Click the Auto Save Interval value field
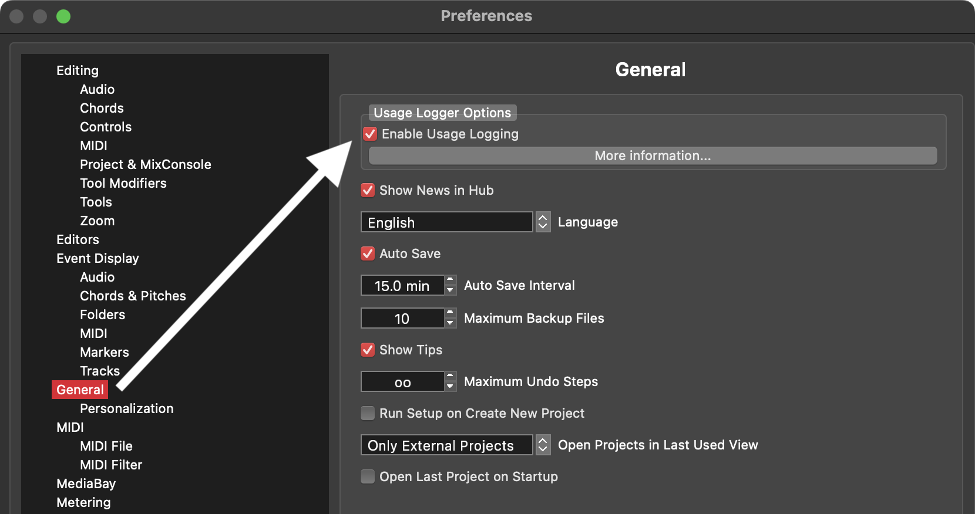975x514 pixels. [x=402, y=286]
